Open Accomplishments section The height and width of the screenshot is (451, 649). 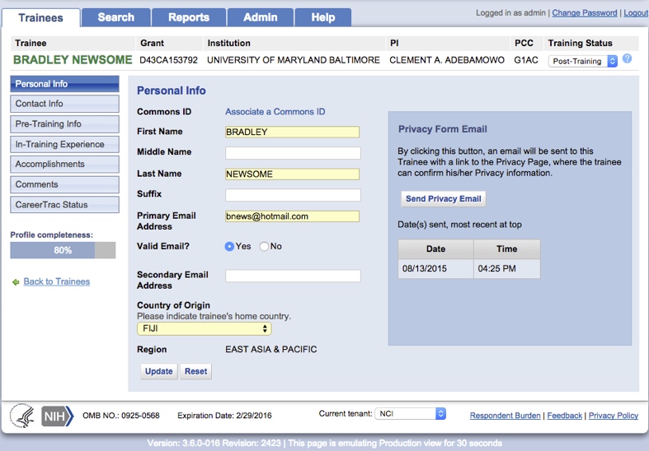tap(64, 164)
